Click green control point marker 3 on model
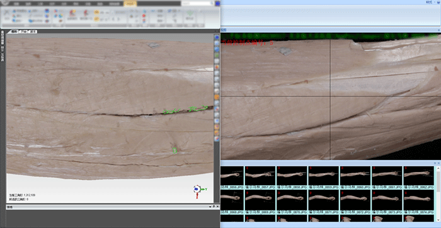 (x=175, y=151)
